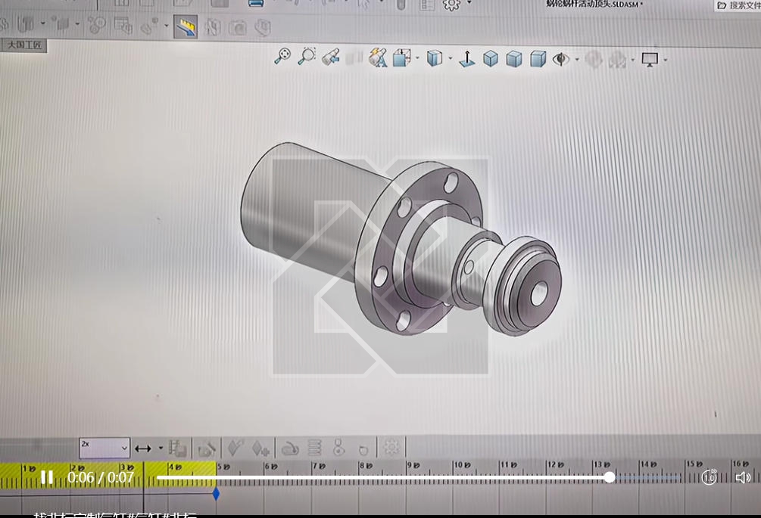
Task: Pause the video playback
Action: pyautogui.click(x=47, y=477)
